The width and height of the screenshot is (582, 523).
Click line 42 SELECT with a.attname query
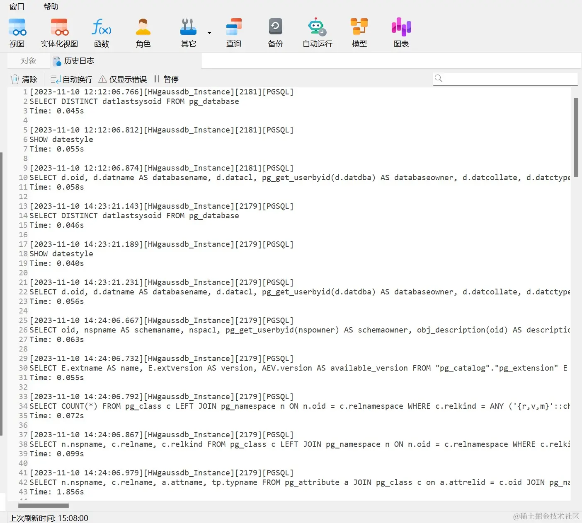tap(300, 482)
